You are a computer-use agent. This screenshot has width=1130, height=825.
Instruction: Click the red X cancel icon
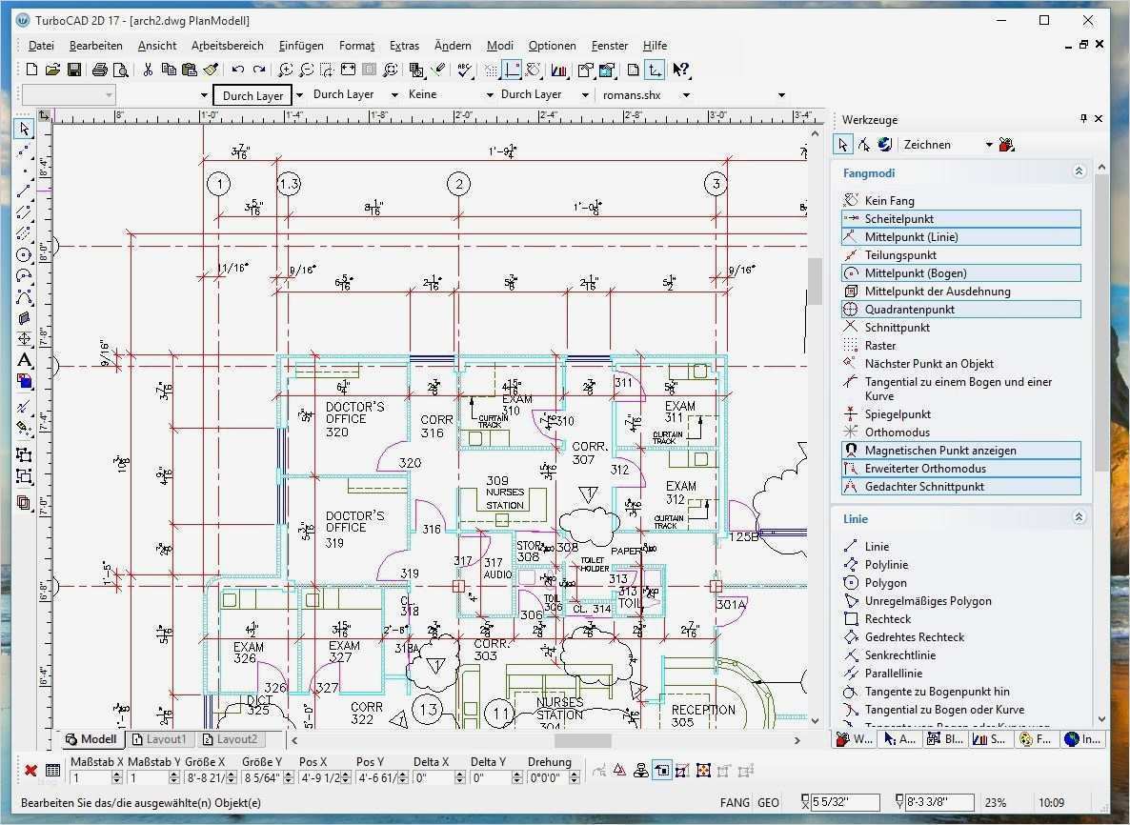pyautogui.click(x=31, y=771)
